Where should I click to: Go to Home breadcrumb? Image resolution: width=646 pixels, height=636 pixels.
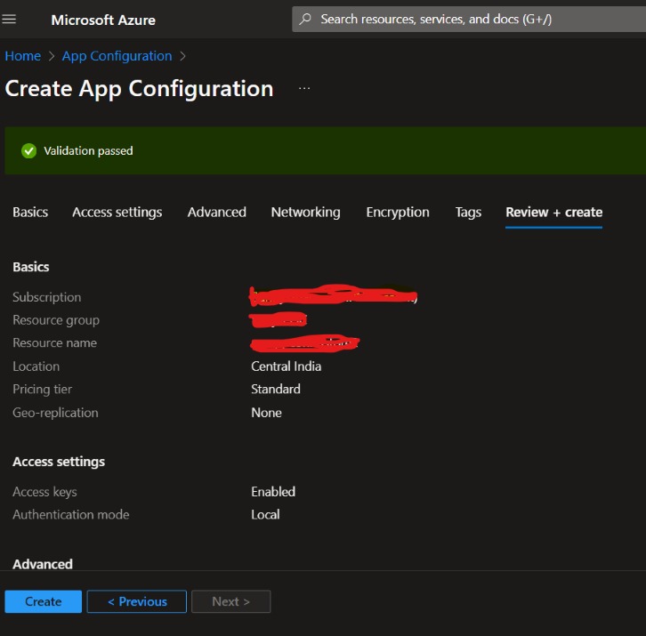[x=23, y=56]
